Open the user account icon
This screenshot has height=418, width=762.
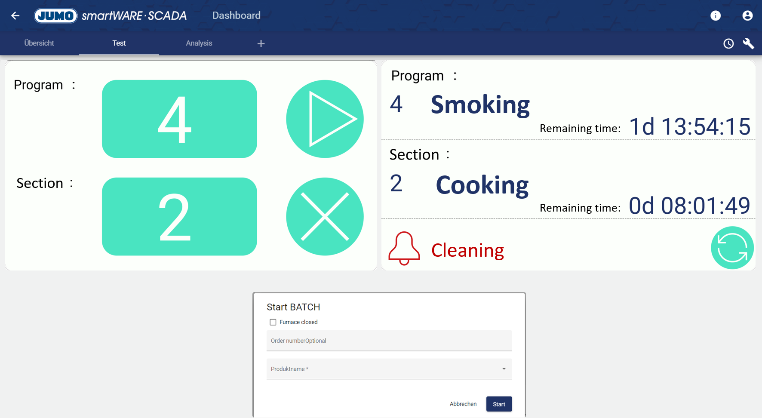point(747,16)
